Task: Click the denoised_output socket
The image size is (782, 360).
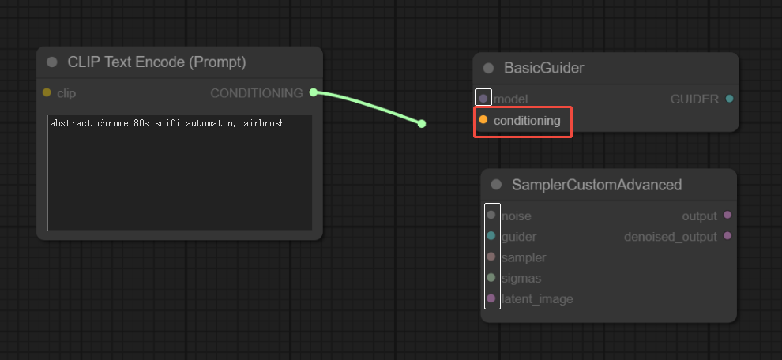Action: pos(727,236)
